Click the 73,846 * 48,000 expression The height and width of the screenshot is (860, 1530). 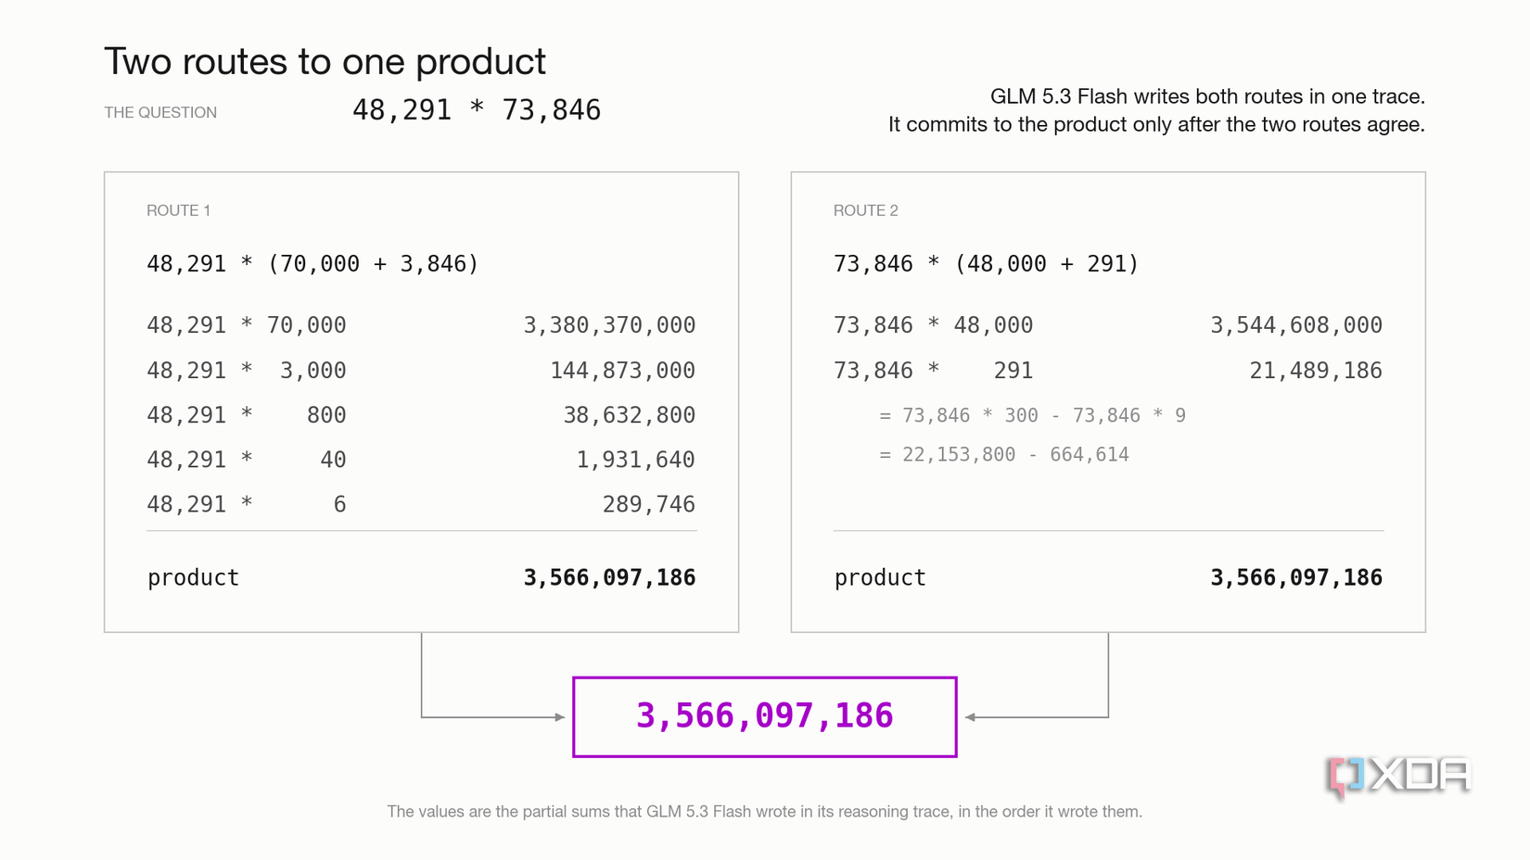[933, 325]
